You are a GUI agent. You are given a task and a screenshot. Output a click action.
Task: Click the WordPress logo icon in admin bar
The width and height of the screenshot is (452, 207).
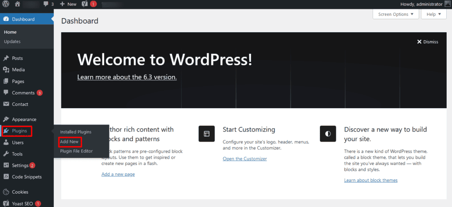pyautogui.click(x=6, y=4)
